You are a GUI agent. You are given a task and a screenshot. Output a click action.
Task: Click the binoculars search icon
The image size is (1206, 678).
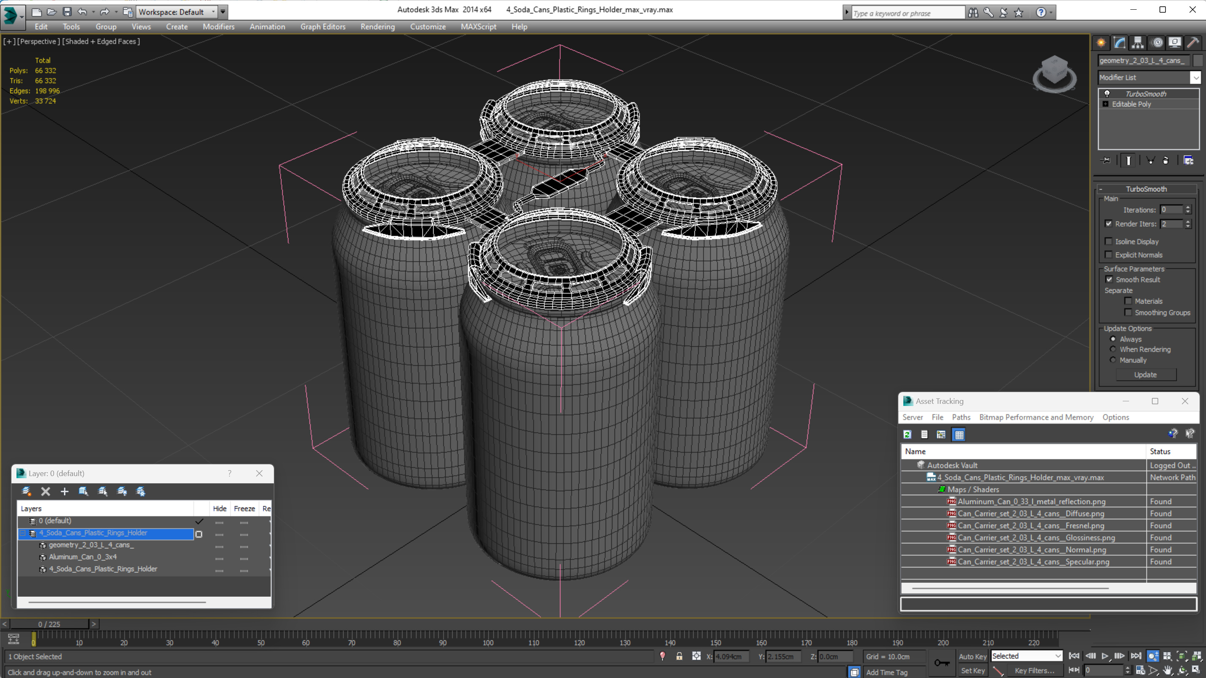tap(974, 13)
